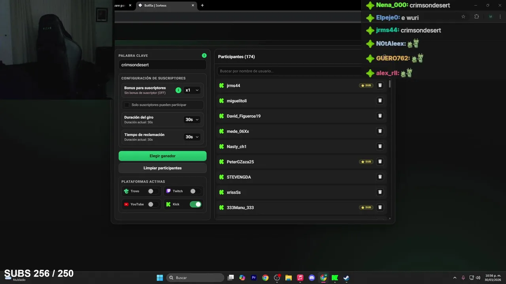
Task: Click the Palabra Clave field containing crimsondesert
Action: click(x=162, y=65)
